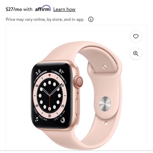Click the top hole in the pink band
This screenshot has width=153, height=153.
(x=105, y=67)
